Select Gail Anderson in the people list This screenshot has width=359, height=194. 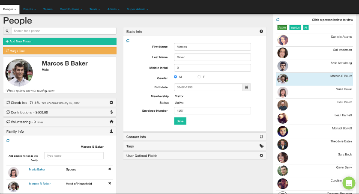pos(314,53)
